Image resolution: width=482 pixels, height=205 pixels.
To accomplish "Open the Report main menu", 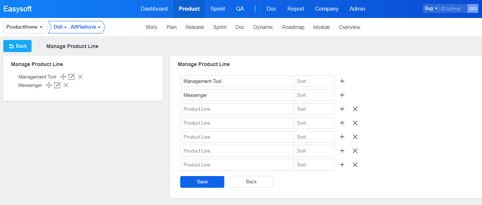I will (296, 9).
